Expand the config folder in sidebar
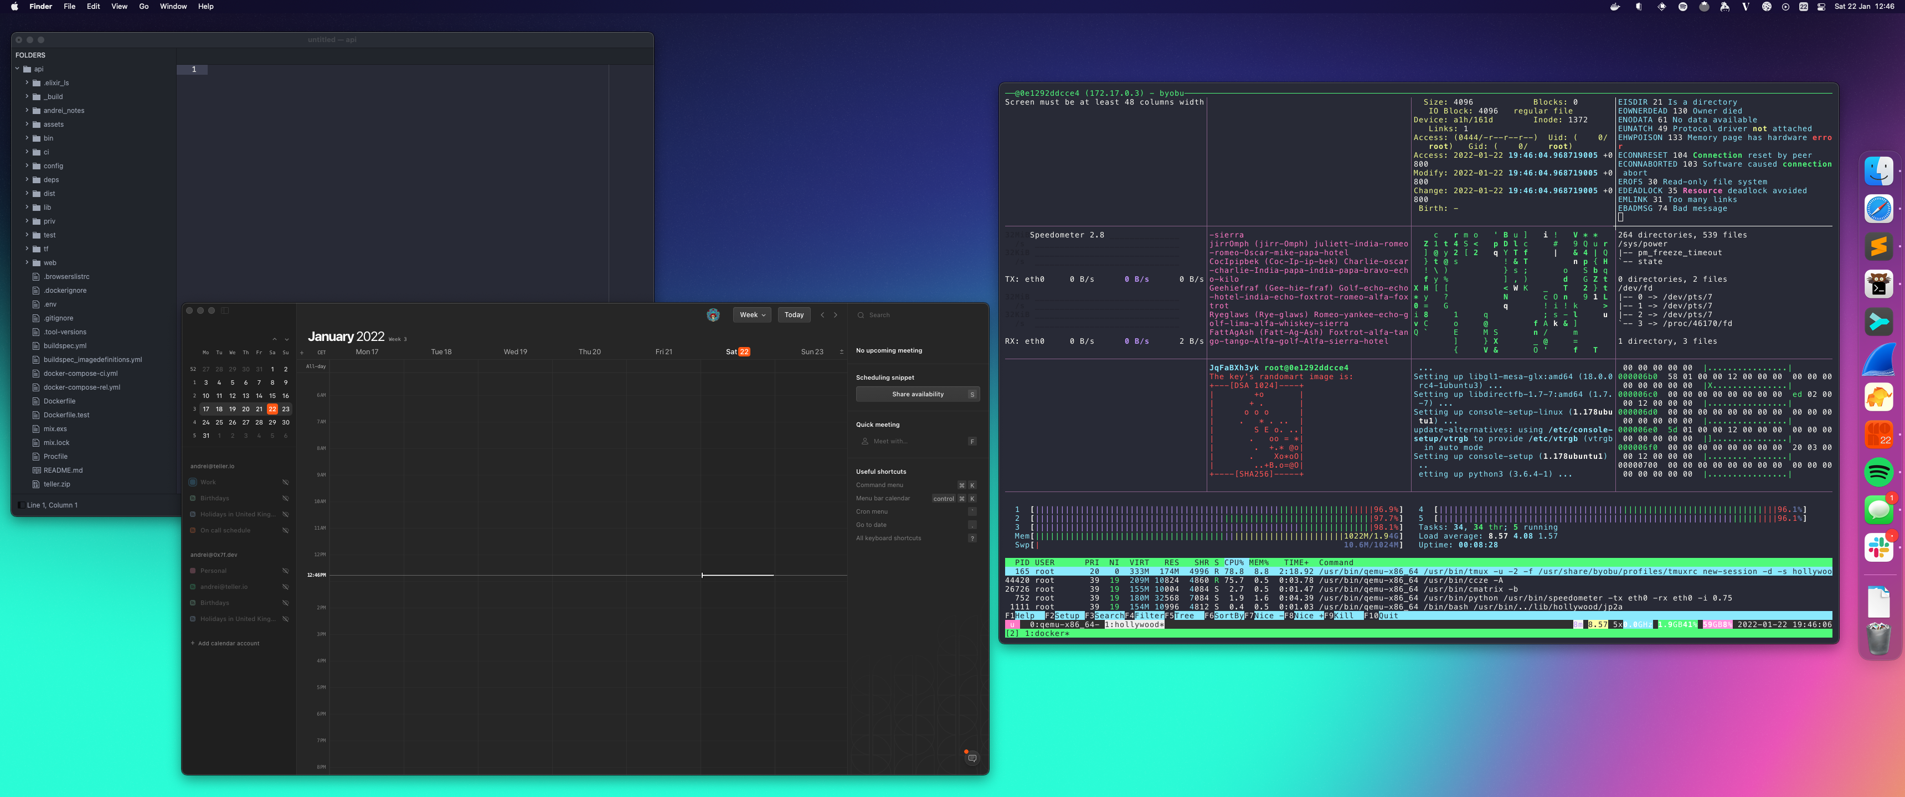Screen dimensions: 1905x797 click(27, 165)
